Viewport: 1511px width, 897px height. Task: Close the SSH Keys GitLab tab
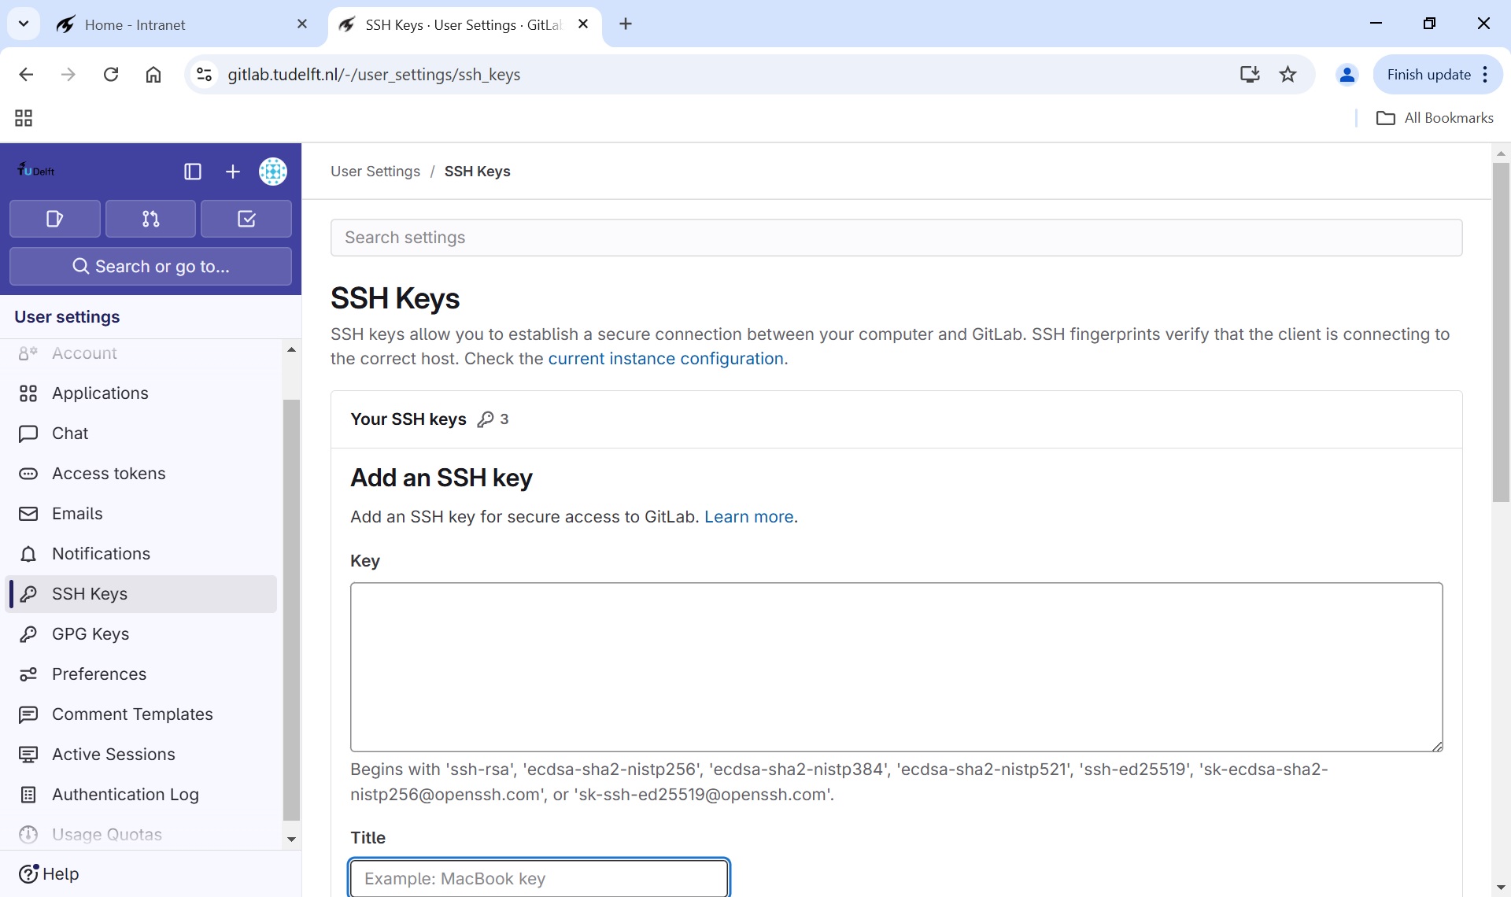click(x=583, y=24)
